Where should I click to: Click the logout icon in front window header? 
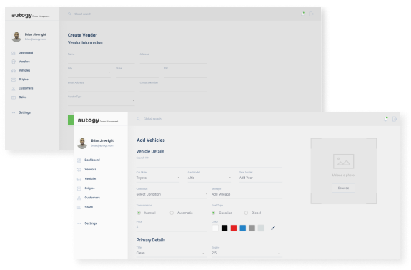(x=395, y=119)
